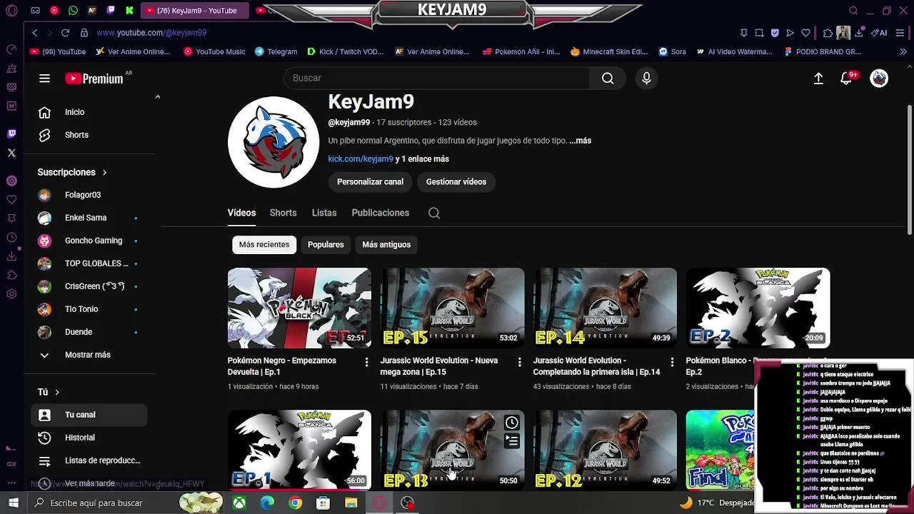Open Kick pinned tab
This screenshot has height=514, width=914.
tap(129, 11)
